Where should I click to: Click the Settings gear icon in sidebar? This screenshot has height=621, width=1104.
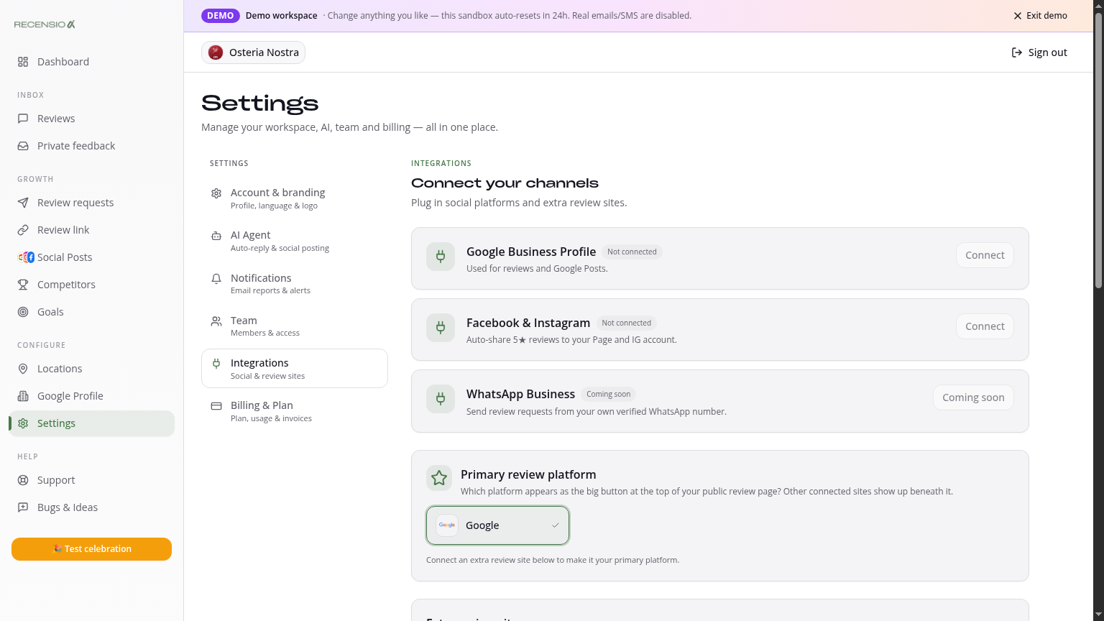click(23, 423)
